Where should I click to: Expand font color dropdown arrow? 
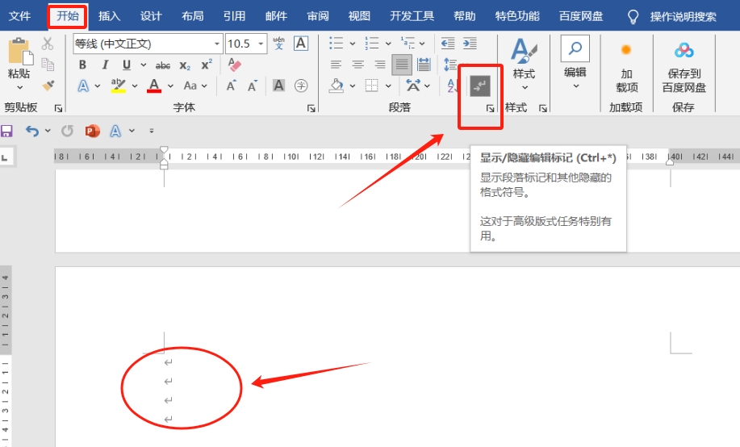[170, 86]
